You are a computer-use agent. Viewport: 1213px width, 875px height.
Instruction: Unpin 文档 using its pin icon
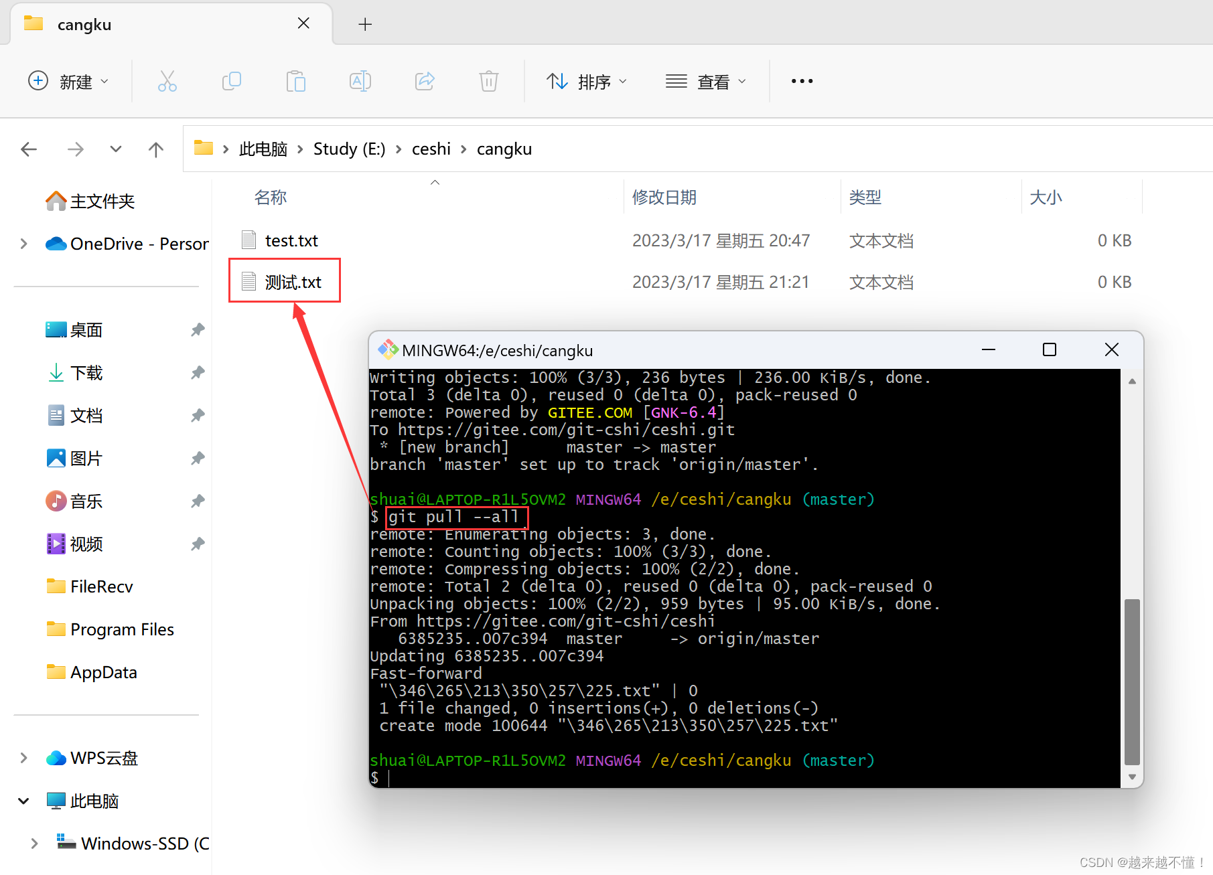coord(198,415)
